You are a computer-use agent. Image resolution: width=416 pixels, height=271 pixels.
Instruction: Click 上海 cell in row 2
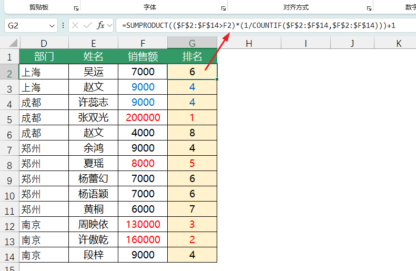click(44, 72)
